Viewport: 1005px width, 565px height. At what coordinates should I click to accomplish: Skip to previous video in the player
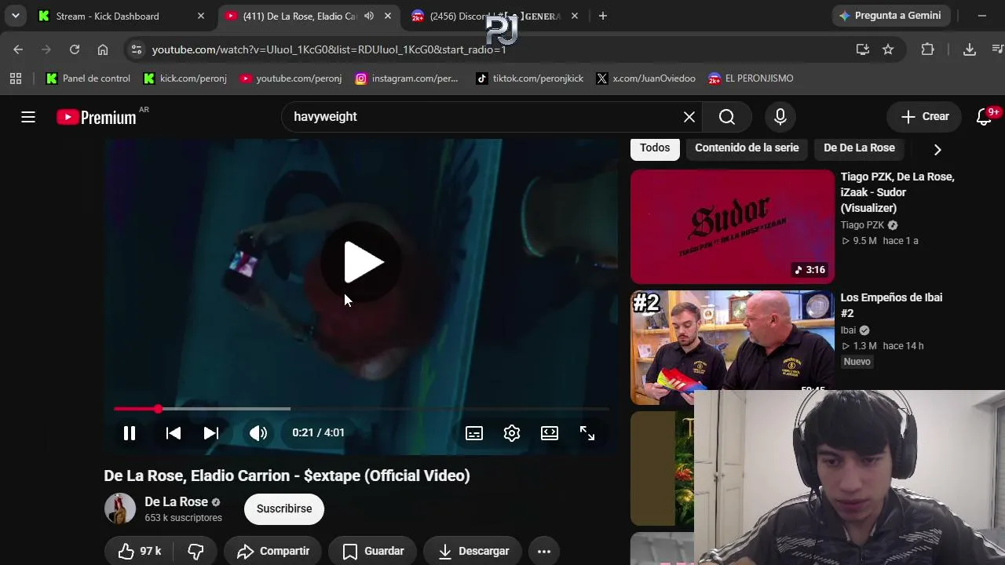pos(174,433)
